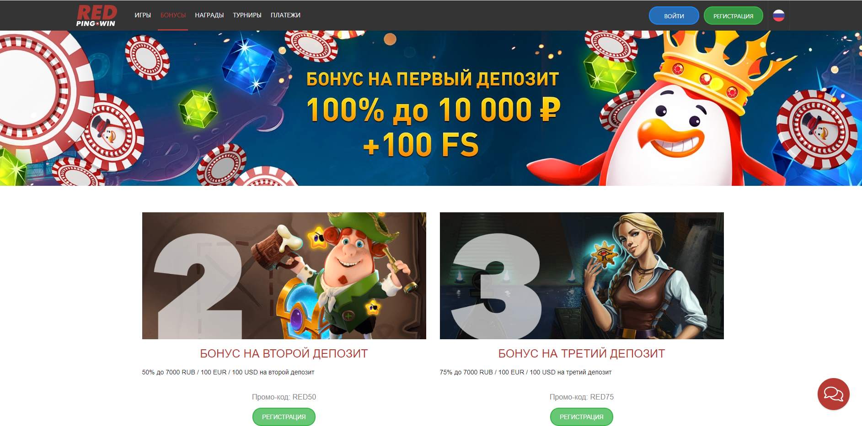862x426 pixels.
Task: Click РЕГИСТРАЦИЯ under the RED50 promo code
Action: pos(284,417)
